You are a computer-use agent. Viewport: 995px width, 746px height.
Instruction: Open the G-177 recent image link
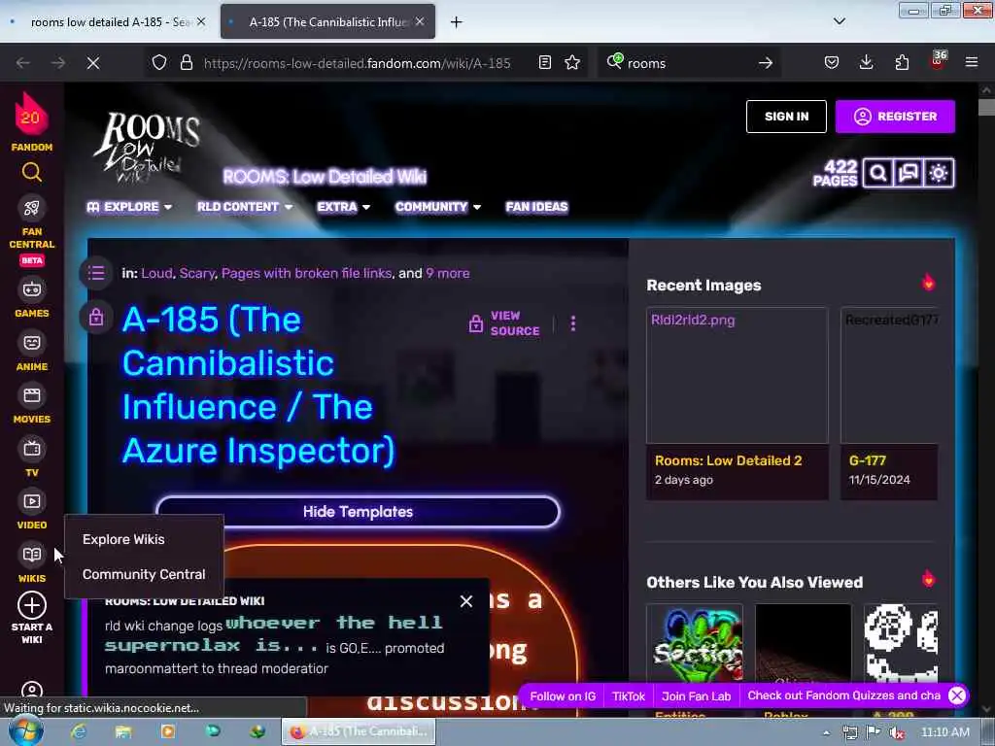tap(868, 460)
